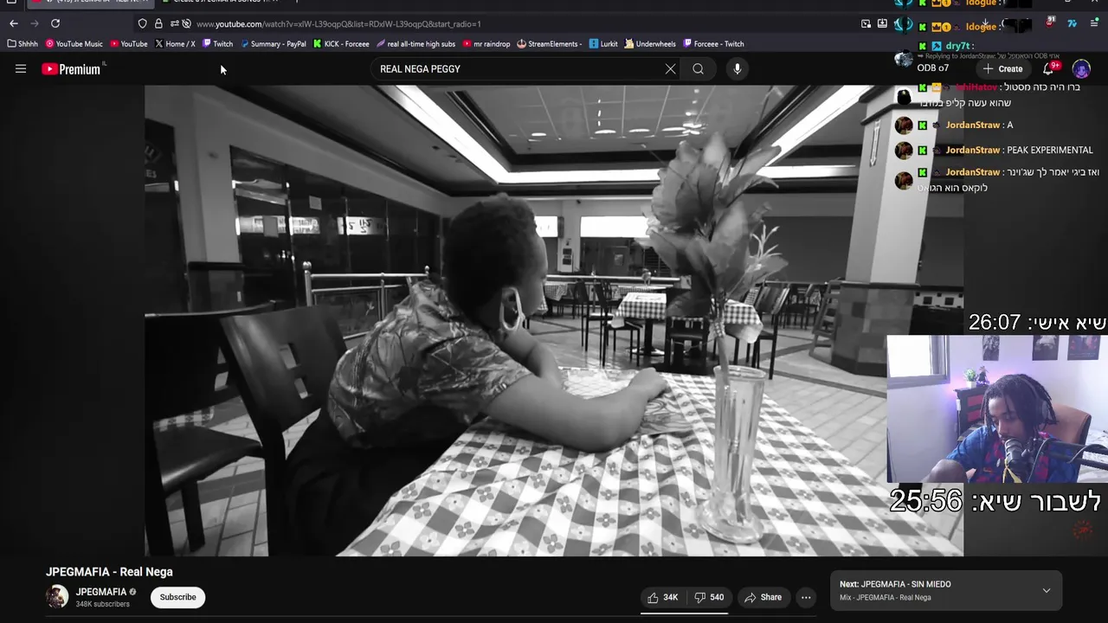The height and width of the screenshot is (623, 1108).
Task: Click the JPEGMAFIA - Real Nega video title
Action: 109,572
